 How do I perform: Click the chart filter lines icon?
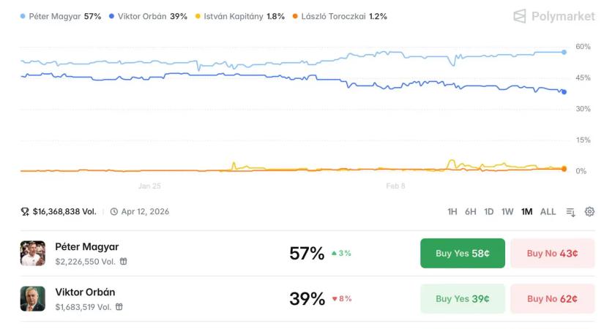click(x=570, y=212)
